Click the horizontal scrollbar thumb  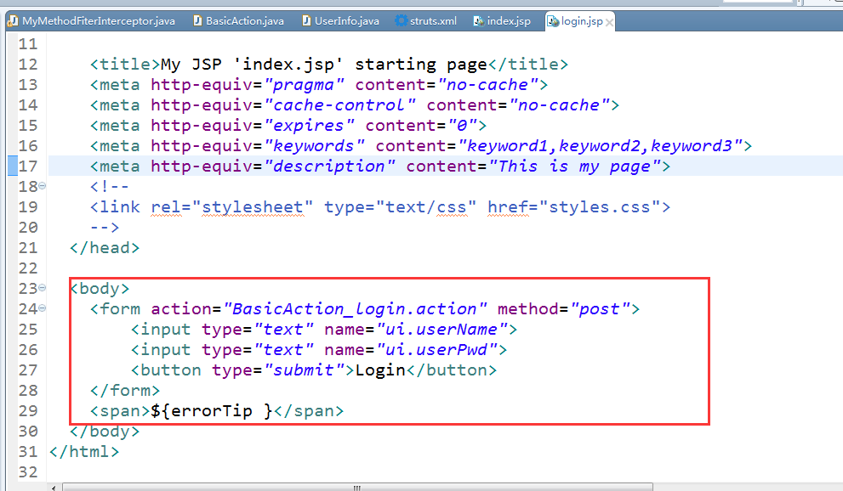pyautogui.click(x=357, y=488)
